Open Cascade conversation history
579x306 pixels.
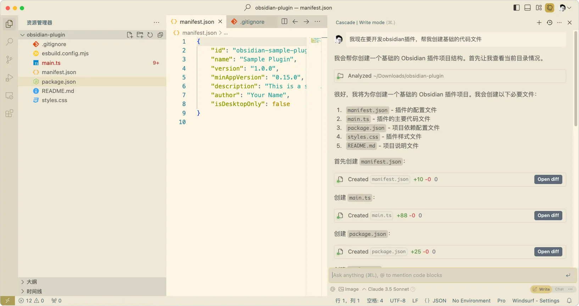(550, 22)
